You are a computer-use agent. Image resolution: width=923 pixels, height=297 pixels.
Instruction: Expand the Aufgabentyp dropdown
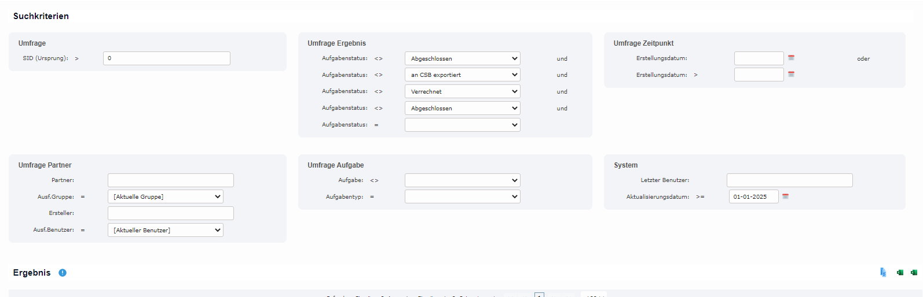(x=462, y=196)
